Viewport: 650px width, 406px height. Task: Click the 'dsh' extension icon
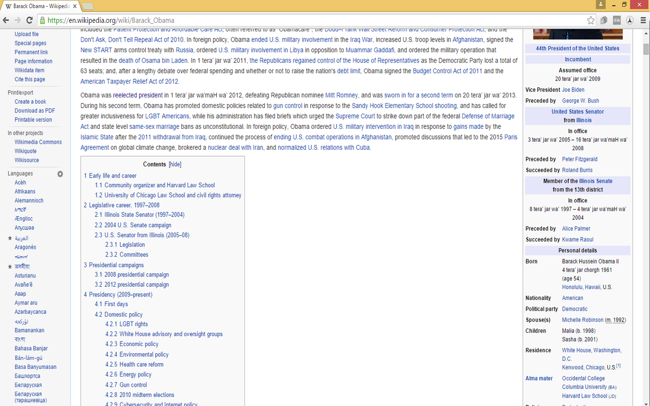tap(617, 20)
